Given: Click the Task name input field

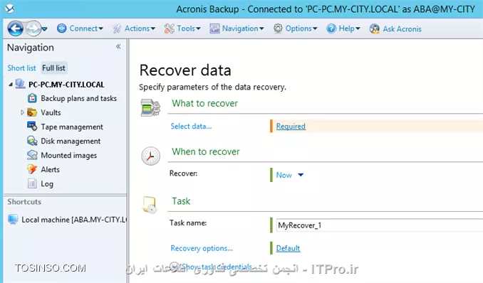Looking at the screenshot, I should coord(380,225).
